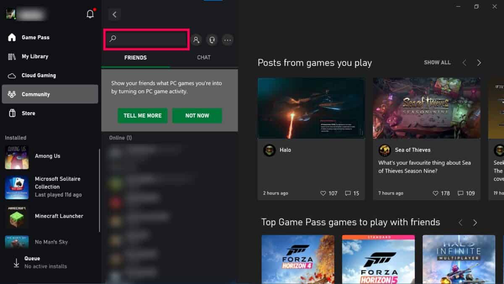Open the headset party icon
504x284 pixels.
212,40
